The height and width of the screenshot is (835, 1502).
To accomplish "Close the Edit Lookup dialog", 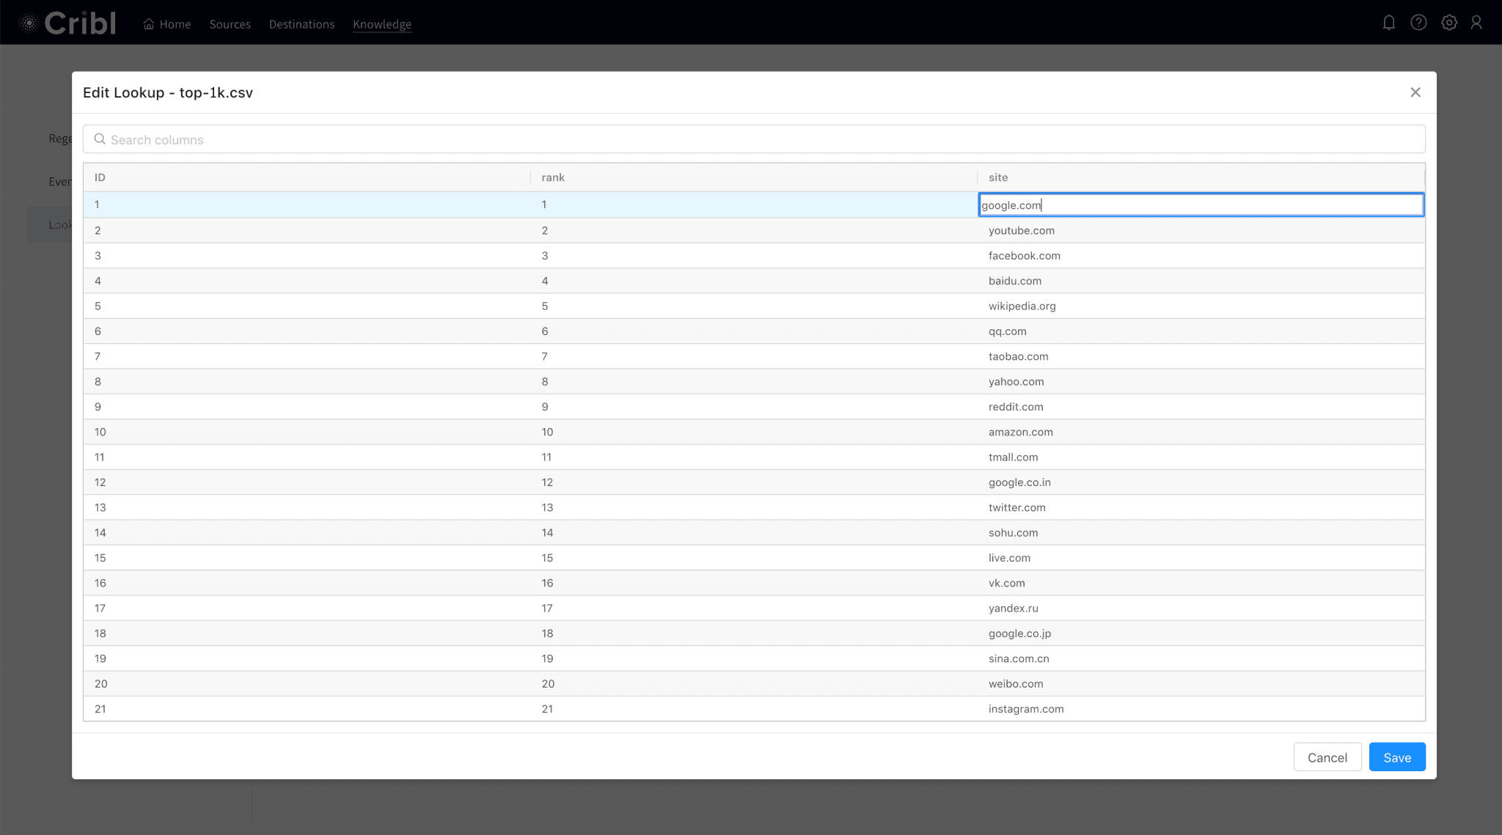I will (1415, 92).
